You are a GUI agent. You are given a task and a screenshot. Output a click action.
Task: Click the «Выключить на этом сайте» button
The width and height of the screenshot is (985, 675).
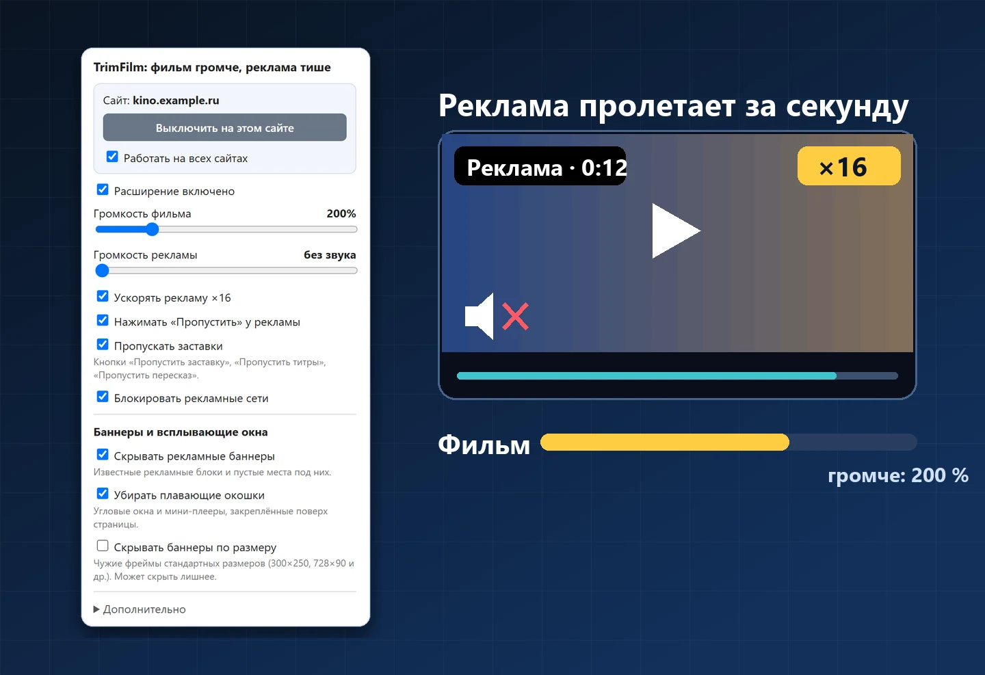tap(224, 128)
